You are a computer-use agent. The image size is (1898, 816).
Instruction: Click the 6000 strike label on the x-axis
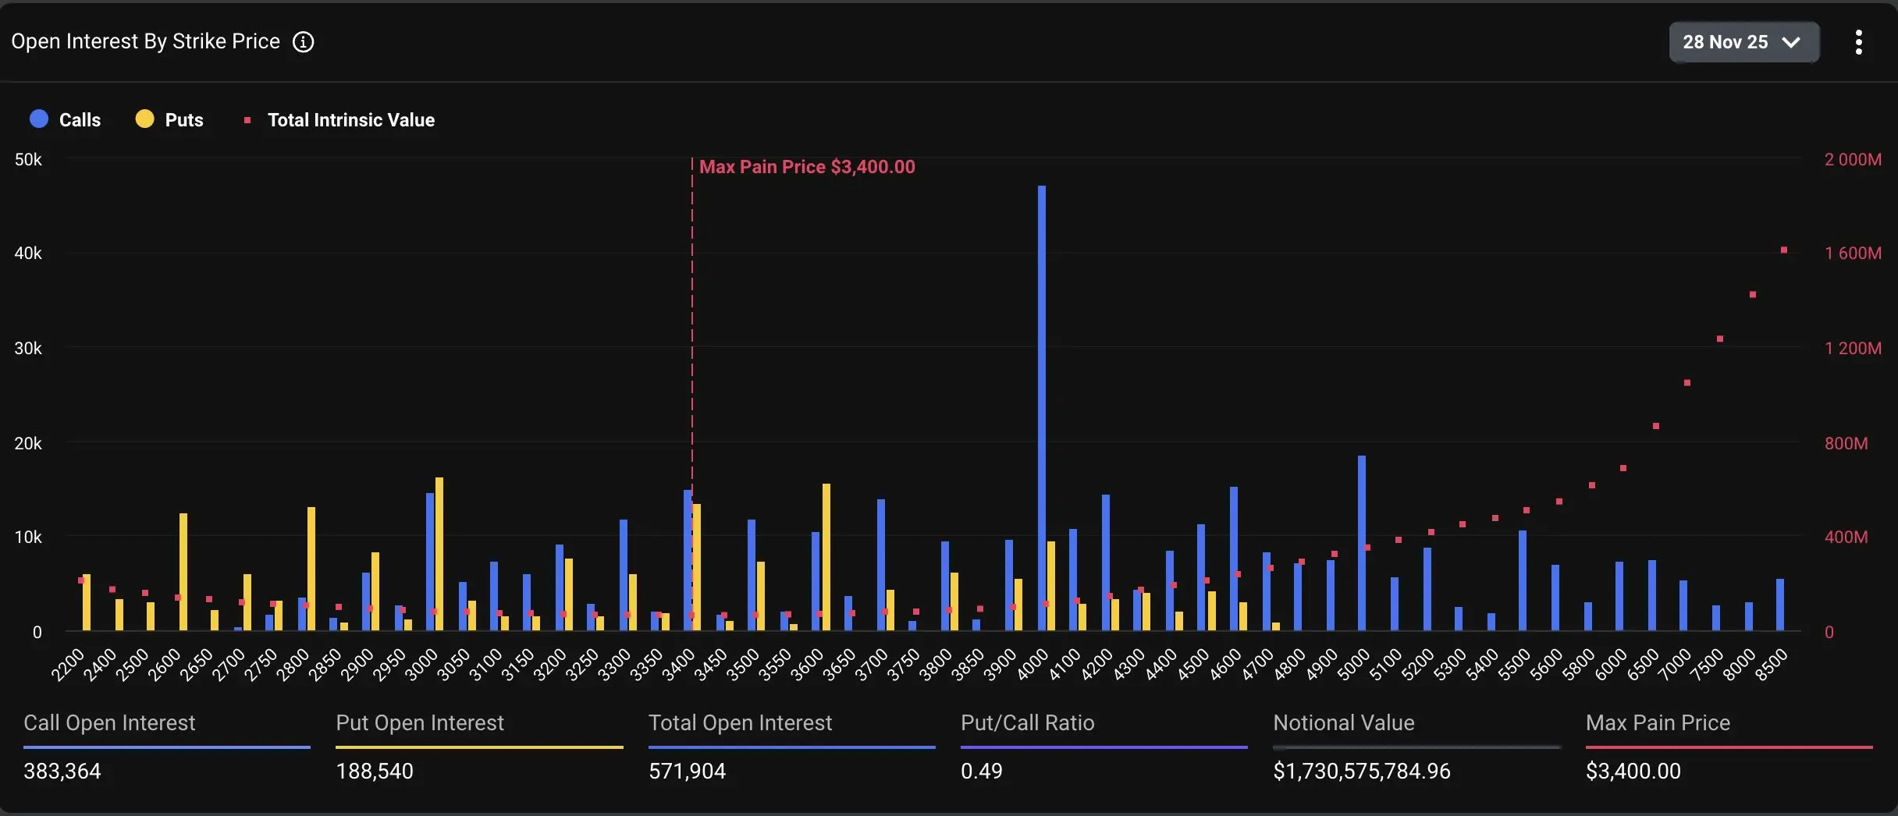pos(1610,665)
